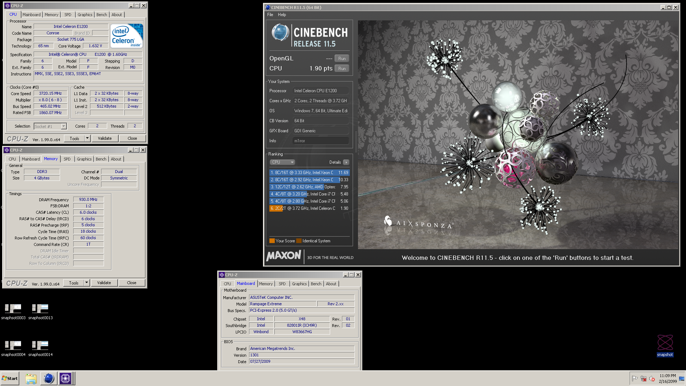The image size is (686, 386).
Task: Click CPU-Z title icon in Mainboard window
Action: 222,275
